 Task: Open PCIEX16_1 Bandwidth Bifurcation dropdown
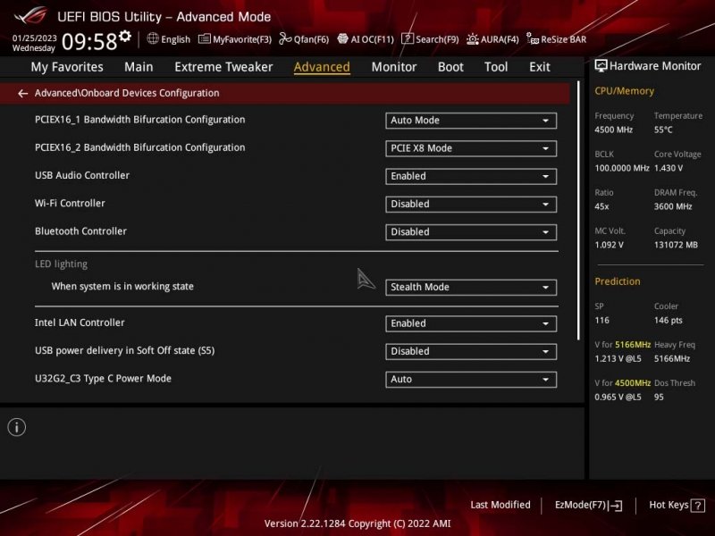click(471, 121)
